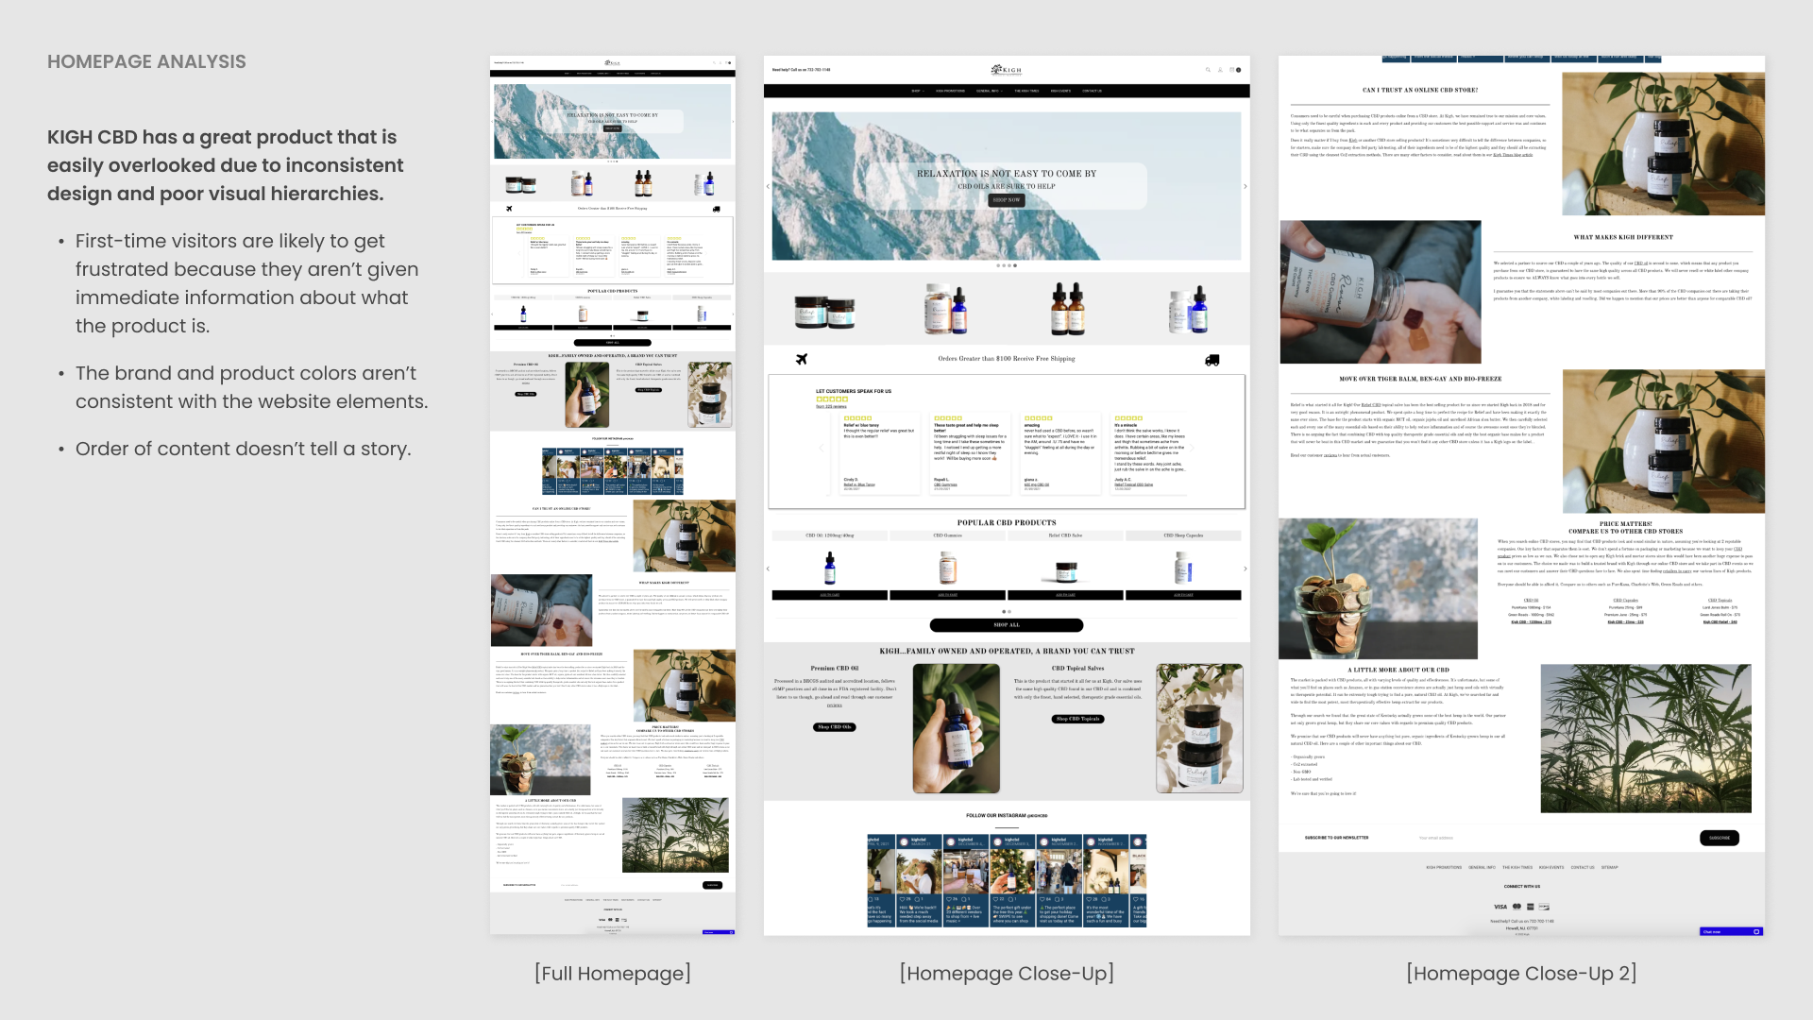Click the account icon in Homepage Close-Up header

1220,70
